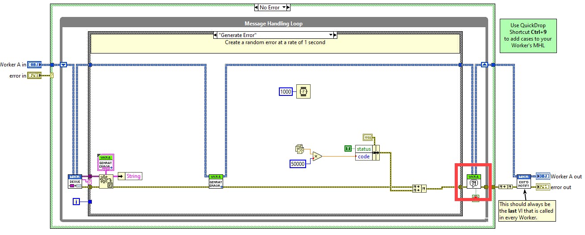
Task: Select the bundle's code element
Action: click(x=364, y=157)
